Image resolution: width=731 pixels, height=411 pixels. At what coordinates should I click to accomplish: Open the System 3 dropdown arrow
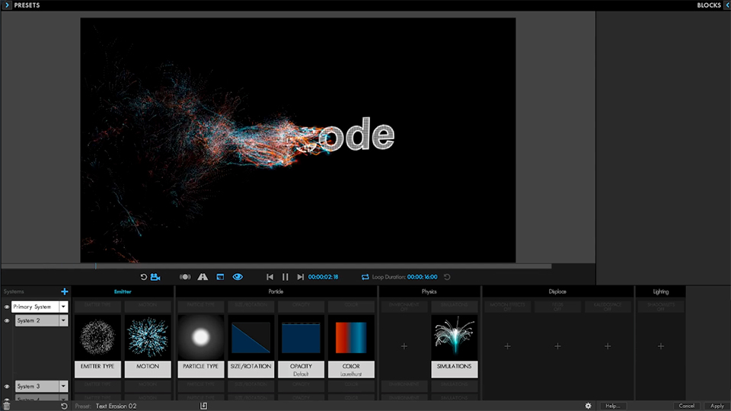tap(63, 387)
